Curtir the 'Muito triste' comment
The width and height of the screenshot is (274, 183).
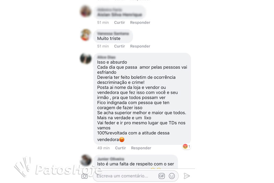(x=120, y=46)
